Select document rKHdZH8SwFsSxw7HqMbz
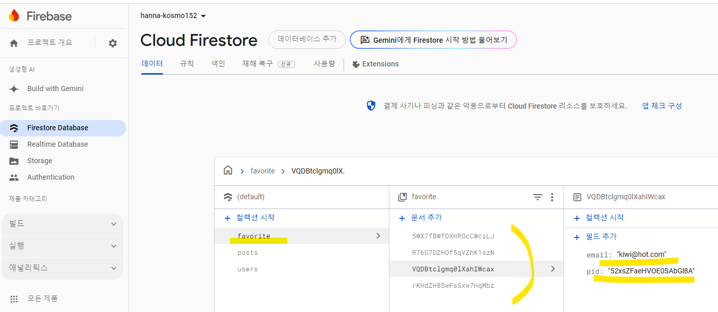 point(476,286)
